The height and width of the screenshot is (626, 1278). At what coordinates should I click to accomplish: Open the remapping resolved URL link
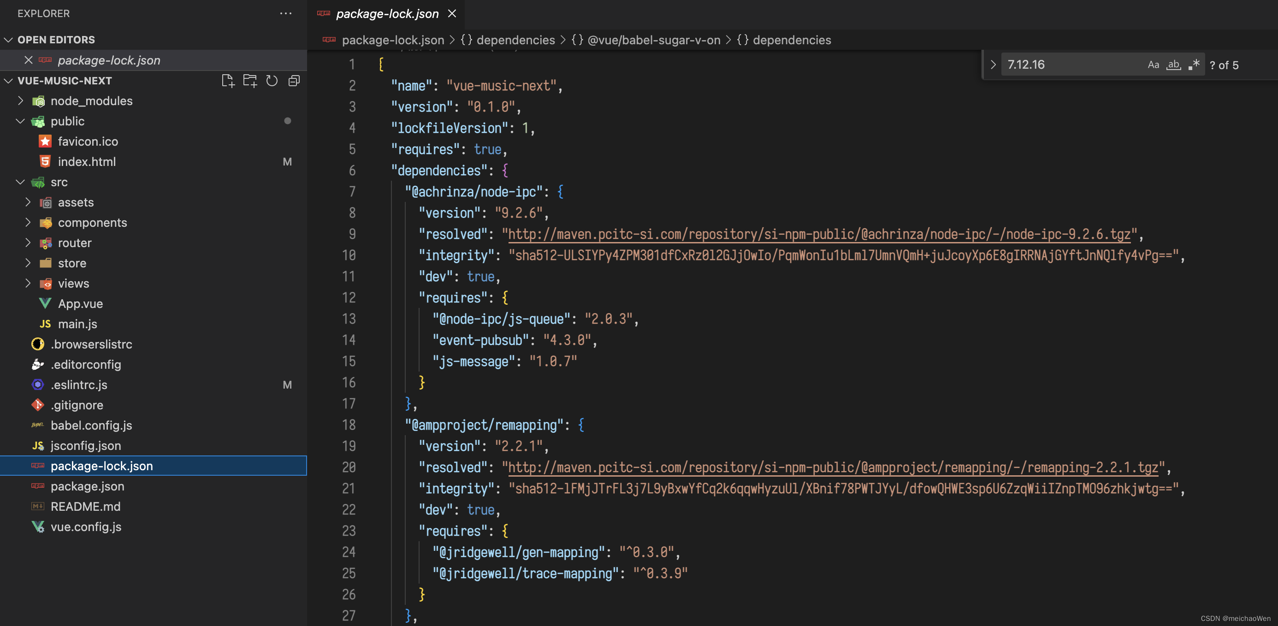pyautogui.click(x=833, y=467)
